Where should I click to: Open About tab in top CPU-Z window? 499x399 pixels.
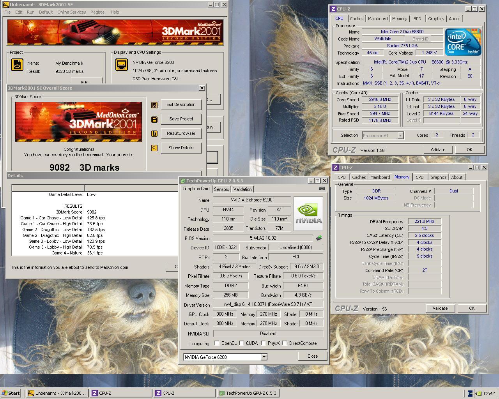pos(454,19)
